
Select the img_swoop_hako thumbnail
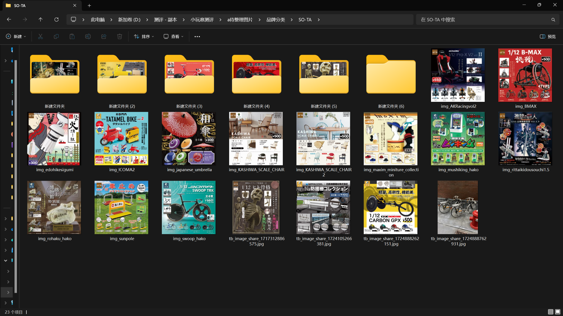pyautogui.click(x=189, y=208)
